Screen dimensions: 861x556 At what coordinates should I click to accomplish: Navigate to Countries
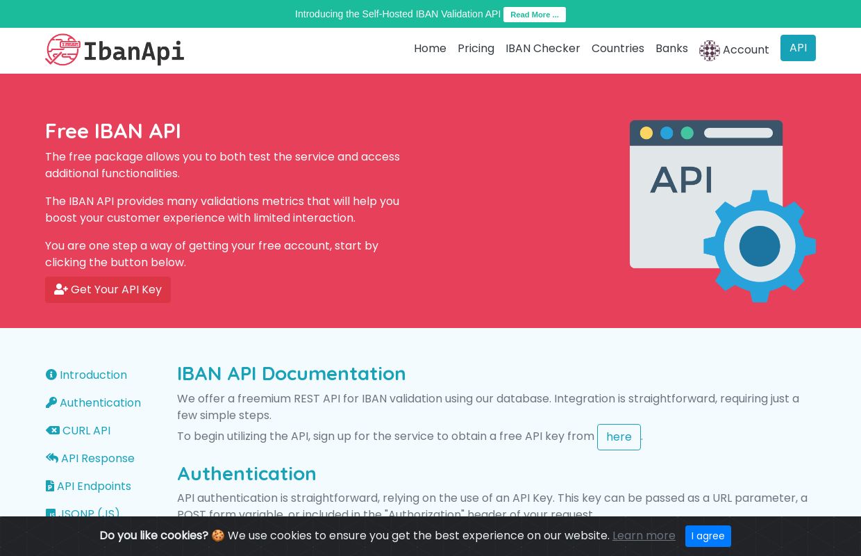point(618,48)
